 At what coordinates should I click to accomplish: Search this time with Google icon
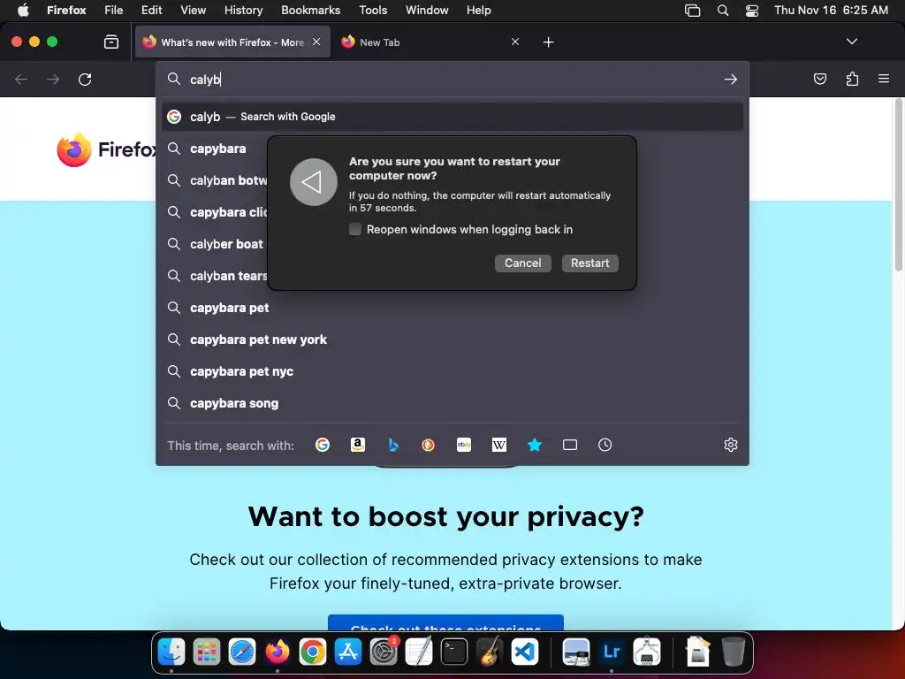click(x=323, y=445)
